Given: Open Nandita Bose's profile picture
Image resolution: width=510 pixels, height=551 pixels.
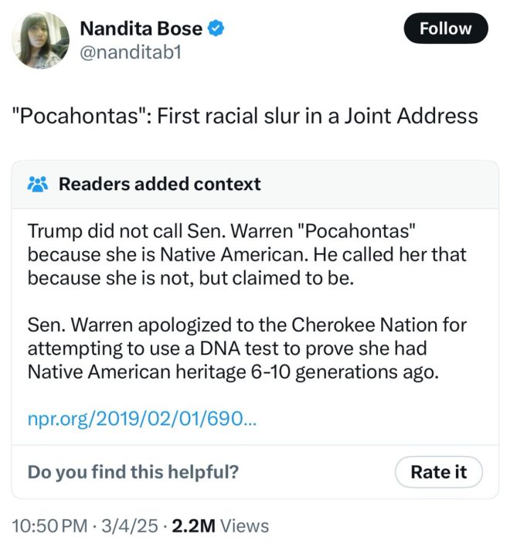Looking at the screenshot, I should (41, 40).
